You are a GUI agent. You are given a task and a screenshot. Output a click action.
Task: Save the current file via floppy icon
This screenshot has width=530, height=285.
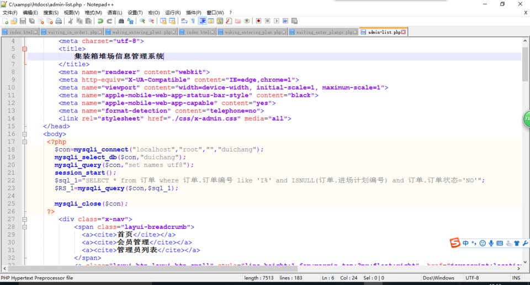click(23, 21)
